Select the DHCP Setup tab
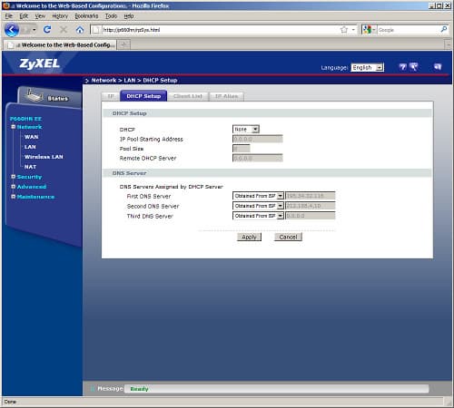This screenshot has height=408, width=454. (x=143, y=96)
